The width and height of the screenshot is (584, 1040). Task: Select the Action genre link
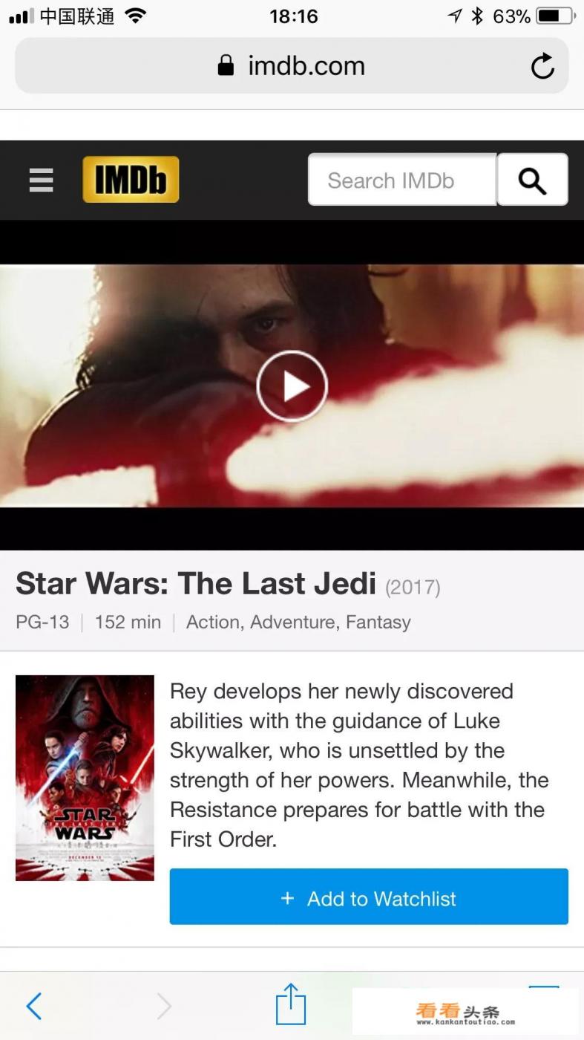[214, 622]
